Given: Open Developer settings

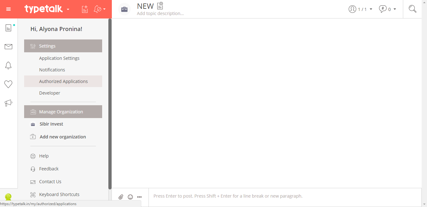Looking at the screenshot, I should [63, 93].
